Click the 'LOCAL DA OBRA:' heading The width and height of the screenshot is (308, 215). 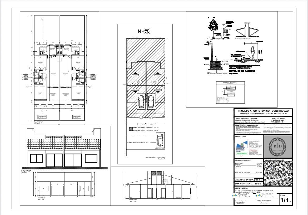241,188
